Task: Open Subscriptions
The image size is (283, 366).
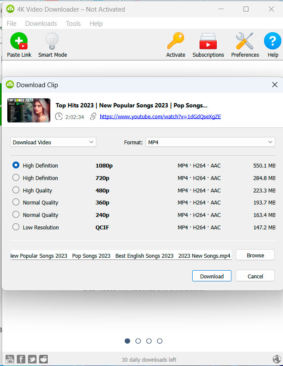Action: [x=208, y=41]
